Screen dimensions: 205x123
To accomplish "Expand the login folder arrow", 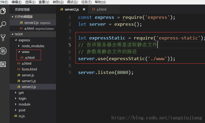I will point(16,98).
